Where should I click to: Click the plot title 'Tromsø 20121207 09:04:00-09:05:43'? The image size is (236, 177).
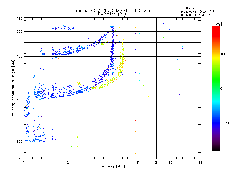[112, 10]
